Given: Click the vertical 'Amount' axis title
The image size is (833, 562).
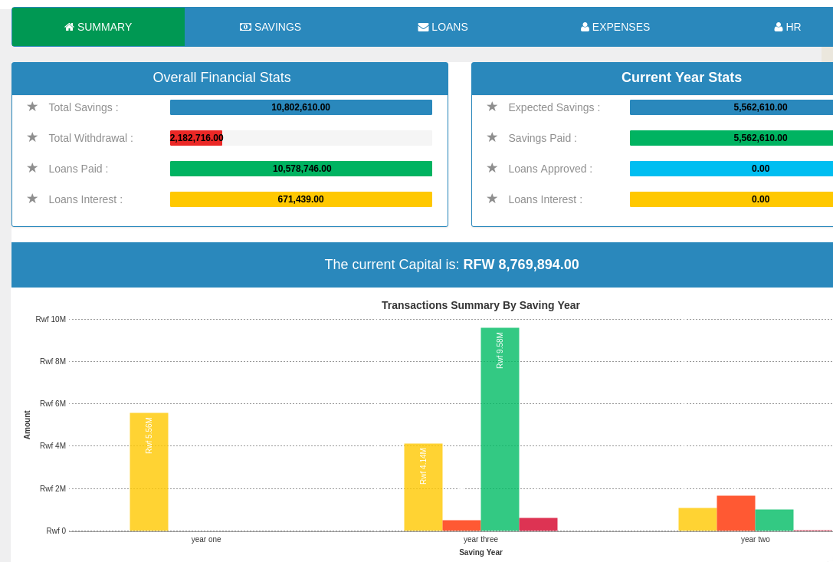Looking at the screenshot, I should [x=27, y=425].
